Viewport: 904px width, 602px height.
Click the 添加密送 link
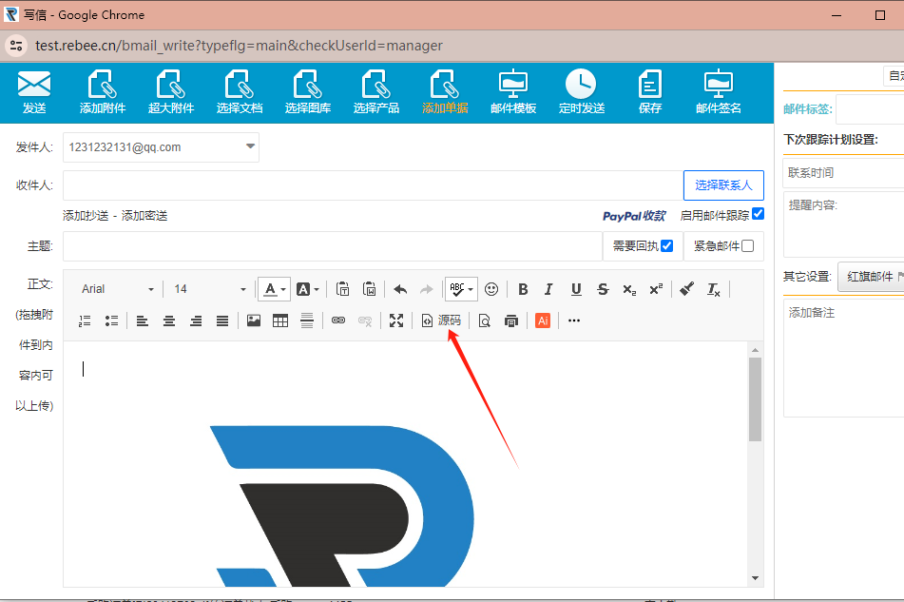[x=144, y=216]
